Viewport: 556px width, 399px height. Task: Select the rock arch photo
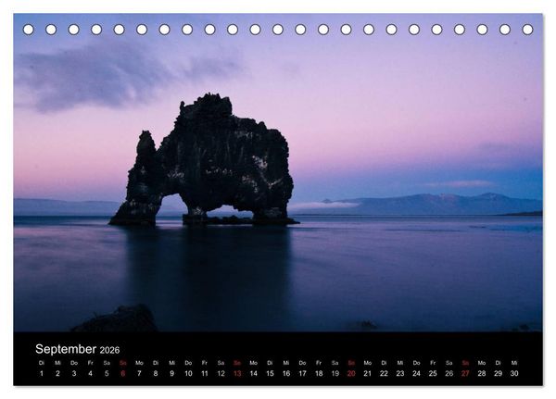[278, 172]
